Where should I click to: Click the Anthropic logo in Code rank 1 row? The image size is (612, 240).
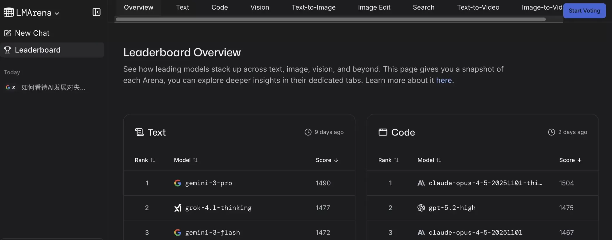click(x=421, y=183)
